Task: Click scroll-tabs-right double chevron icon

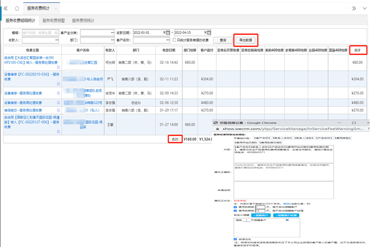Action: pyautogui.click(x=354, y=8)
